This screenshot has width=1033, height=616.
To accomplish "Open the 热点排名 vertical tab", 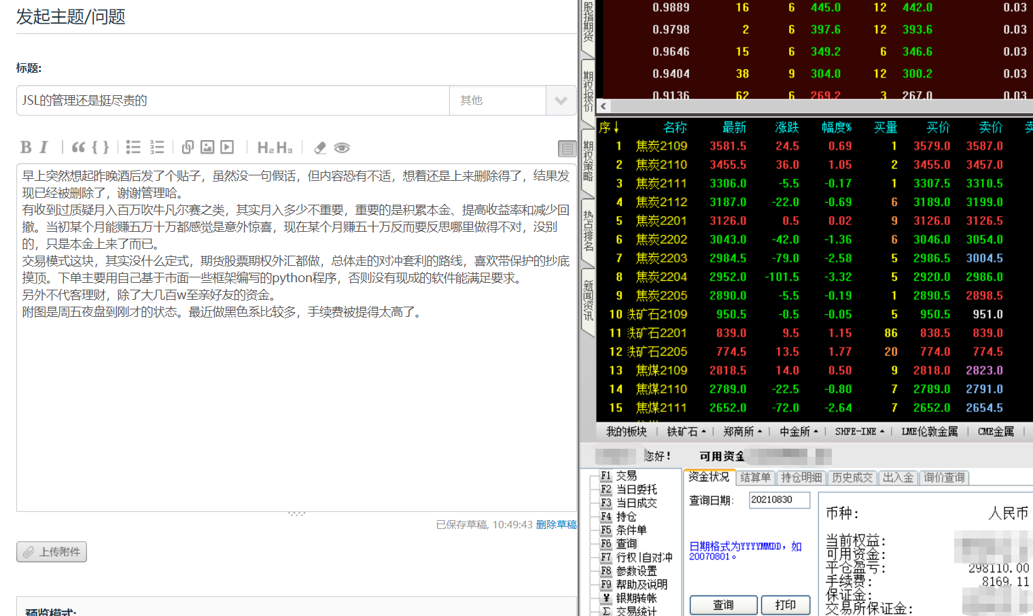I will pyautogui.click(x=588, y=230).
